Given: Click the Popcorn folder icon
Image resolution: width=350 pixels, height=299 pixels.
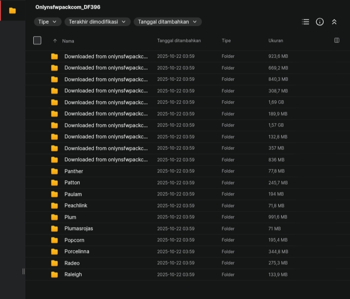Looking at the screenshot, I should (x=54, y=240).
